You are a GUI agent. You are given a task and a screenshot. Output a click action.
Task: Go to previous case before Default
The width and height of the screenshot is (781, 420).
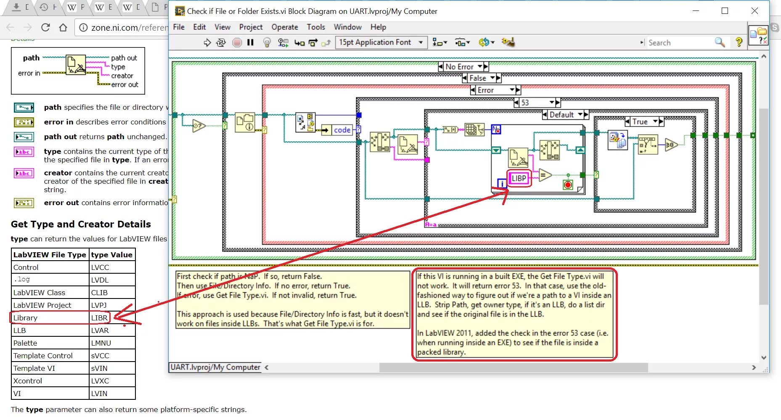(x=545, y=114)
